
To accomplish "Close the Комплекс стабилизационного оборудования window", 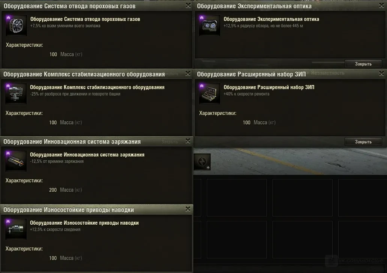I will pos(188,73).
